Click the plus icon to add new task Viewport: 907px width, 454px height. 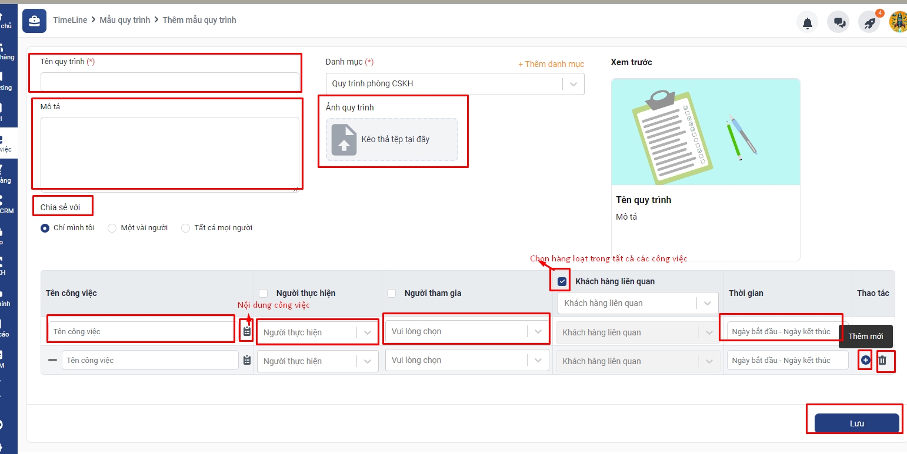click(x=865, y=360)
